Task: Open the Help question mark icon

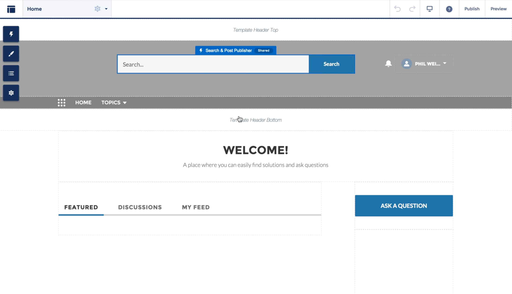Action: [449, 9]
